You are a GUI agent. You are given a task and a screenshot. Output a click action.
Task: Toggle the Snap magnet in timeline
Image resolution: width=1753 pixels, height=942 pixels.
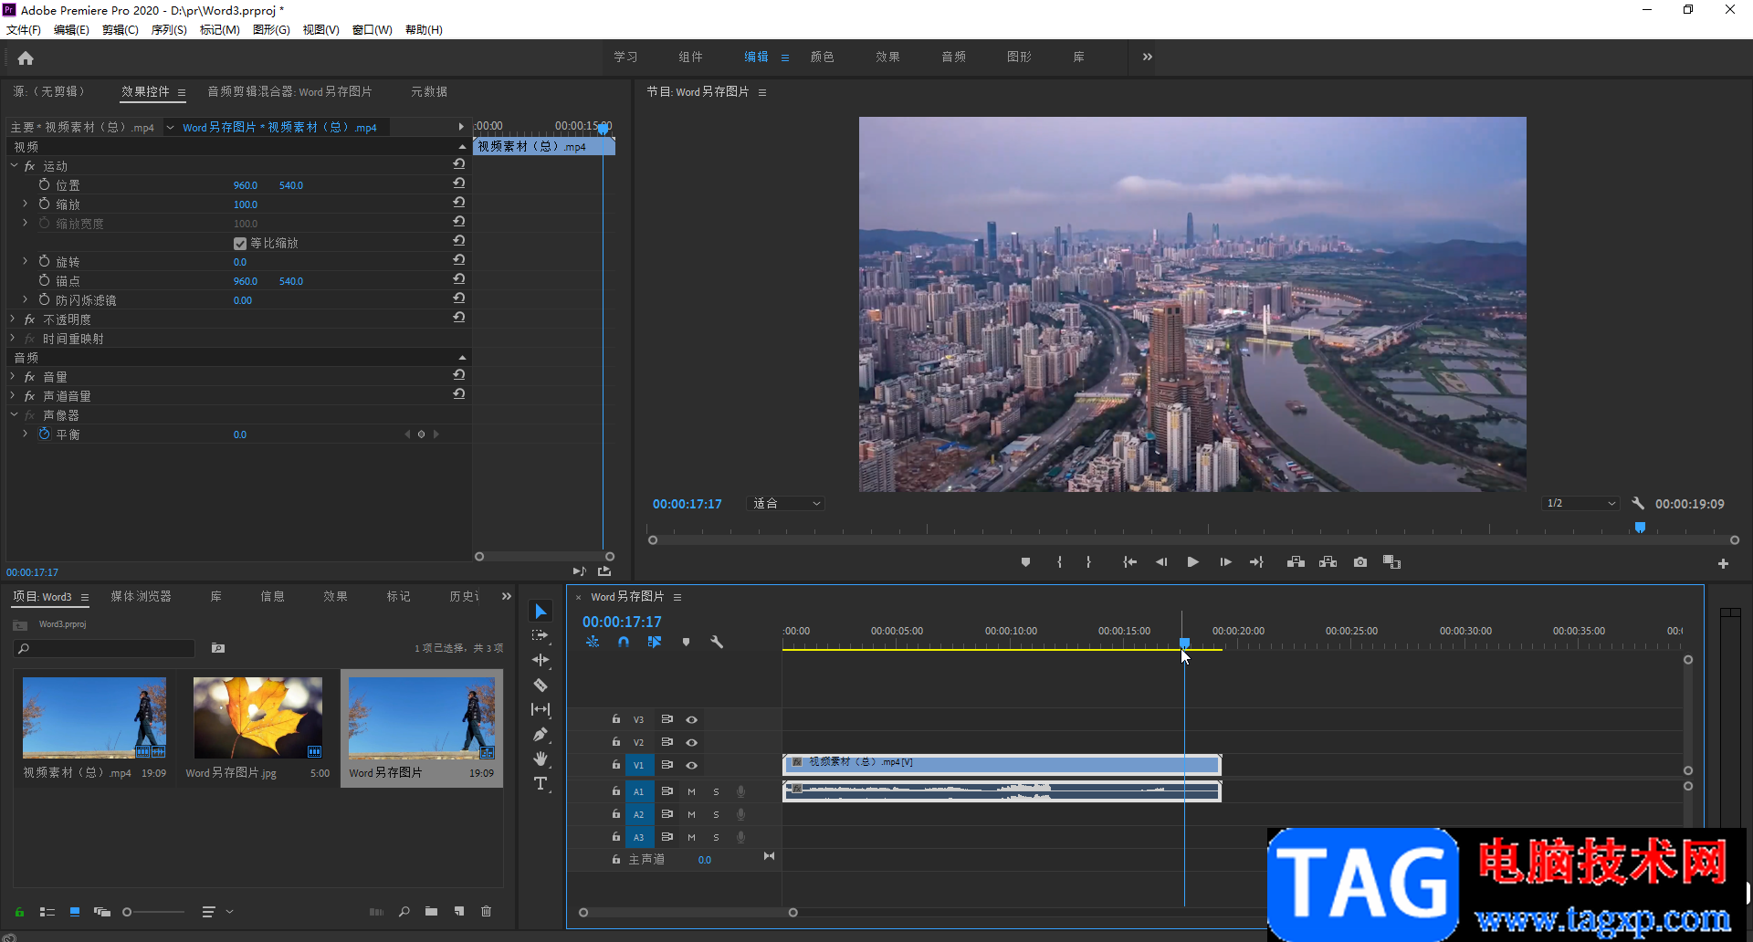coord(624,642)
